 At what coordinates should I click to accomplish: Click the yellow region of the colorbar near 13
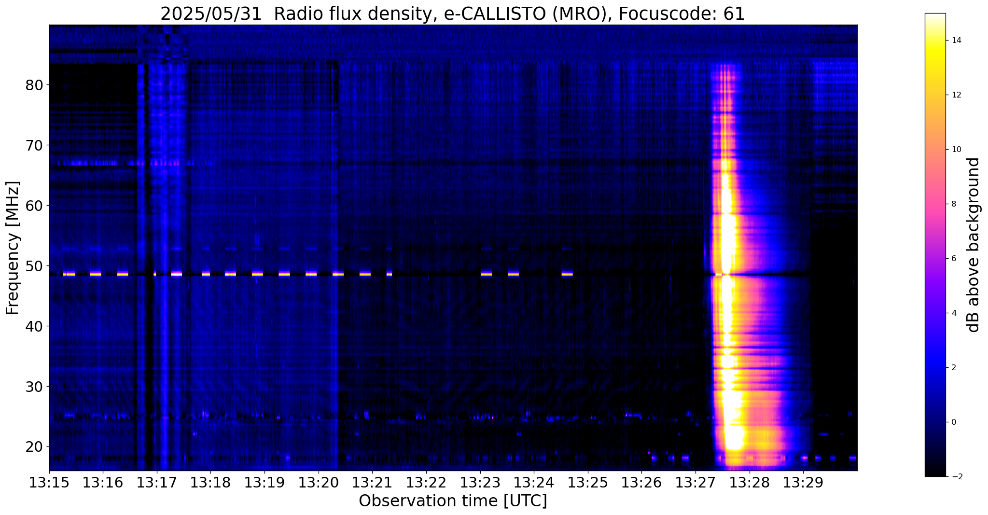point(935,68)
